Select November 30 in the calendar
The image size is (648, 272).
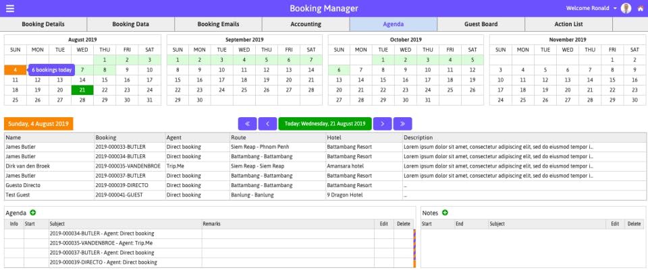(x=634, y=100)
